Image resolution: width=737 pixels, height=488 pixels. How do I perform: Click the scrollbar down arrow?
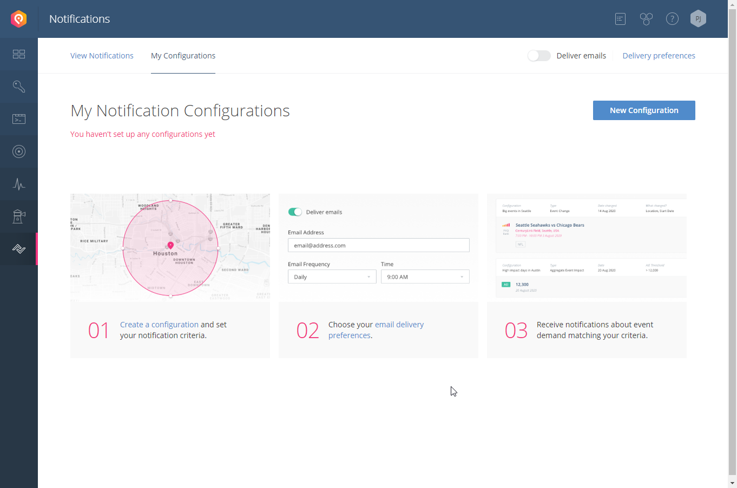[732, 483]
